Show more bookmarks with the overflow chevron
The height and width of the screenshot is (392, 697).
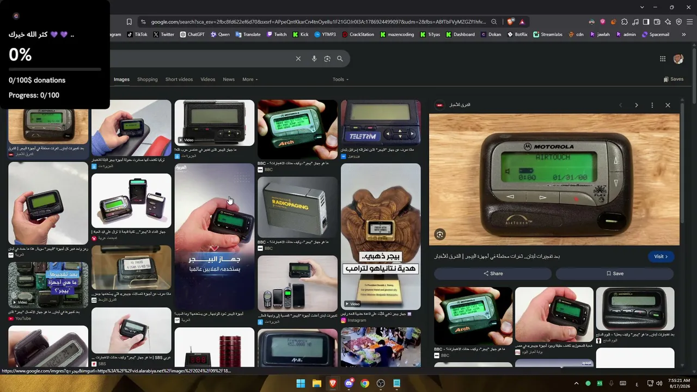coord(684,34)
